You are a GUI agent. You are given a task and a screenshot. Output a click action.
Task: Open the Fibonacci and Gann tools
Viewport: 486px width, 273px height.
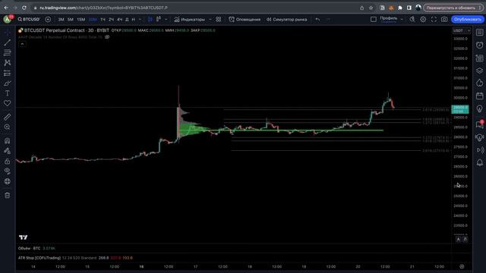click(x=7, y=52)
